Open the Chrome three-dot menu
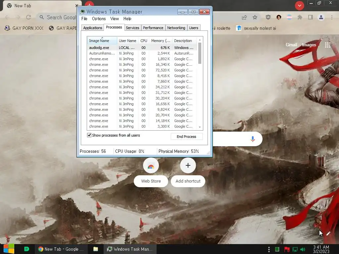 pyautogui.click(x=332, y=17)
